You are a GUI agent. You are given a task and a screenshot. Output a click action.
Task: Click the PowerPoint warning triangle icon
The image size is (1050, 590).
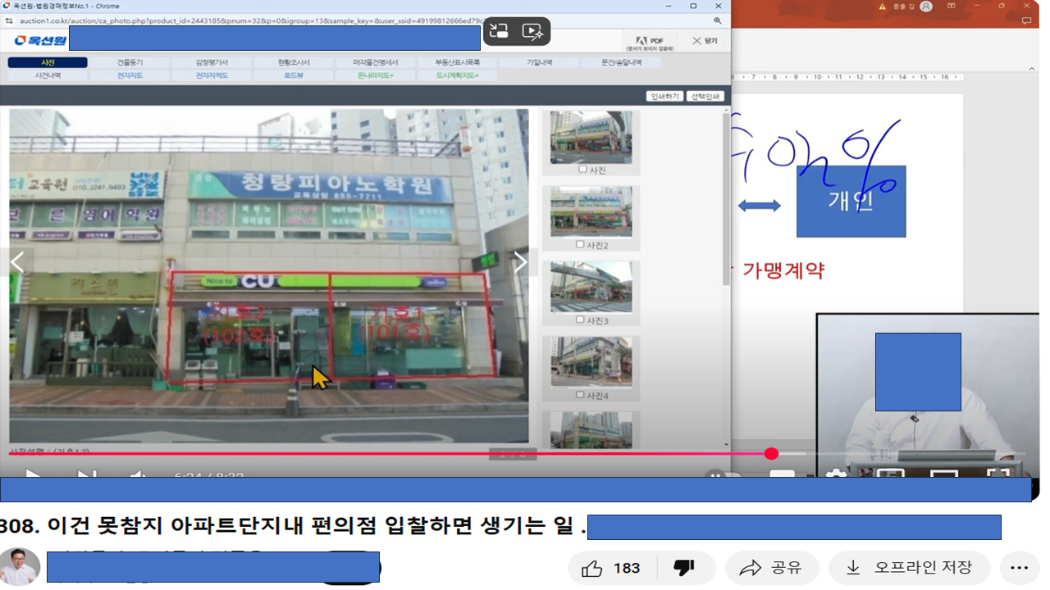[883, 6]
